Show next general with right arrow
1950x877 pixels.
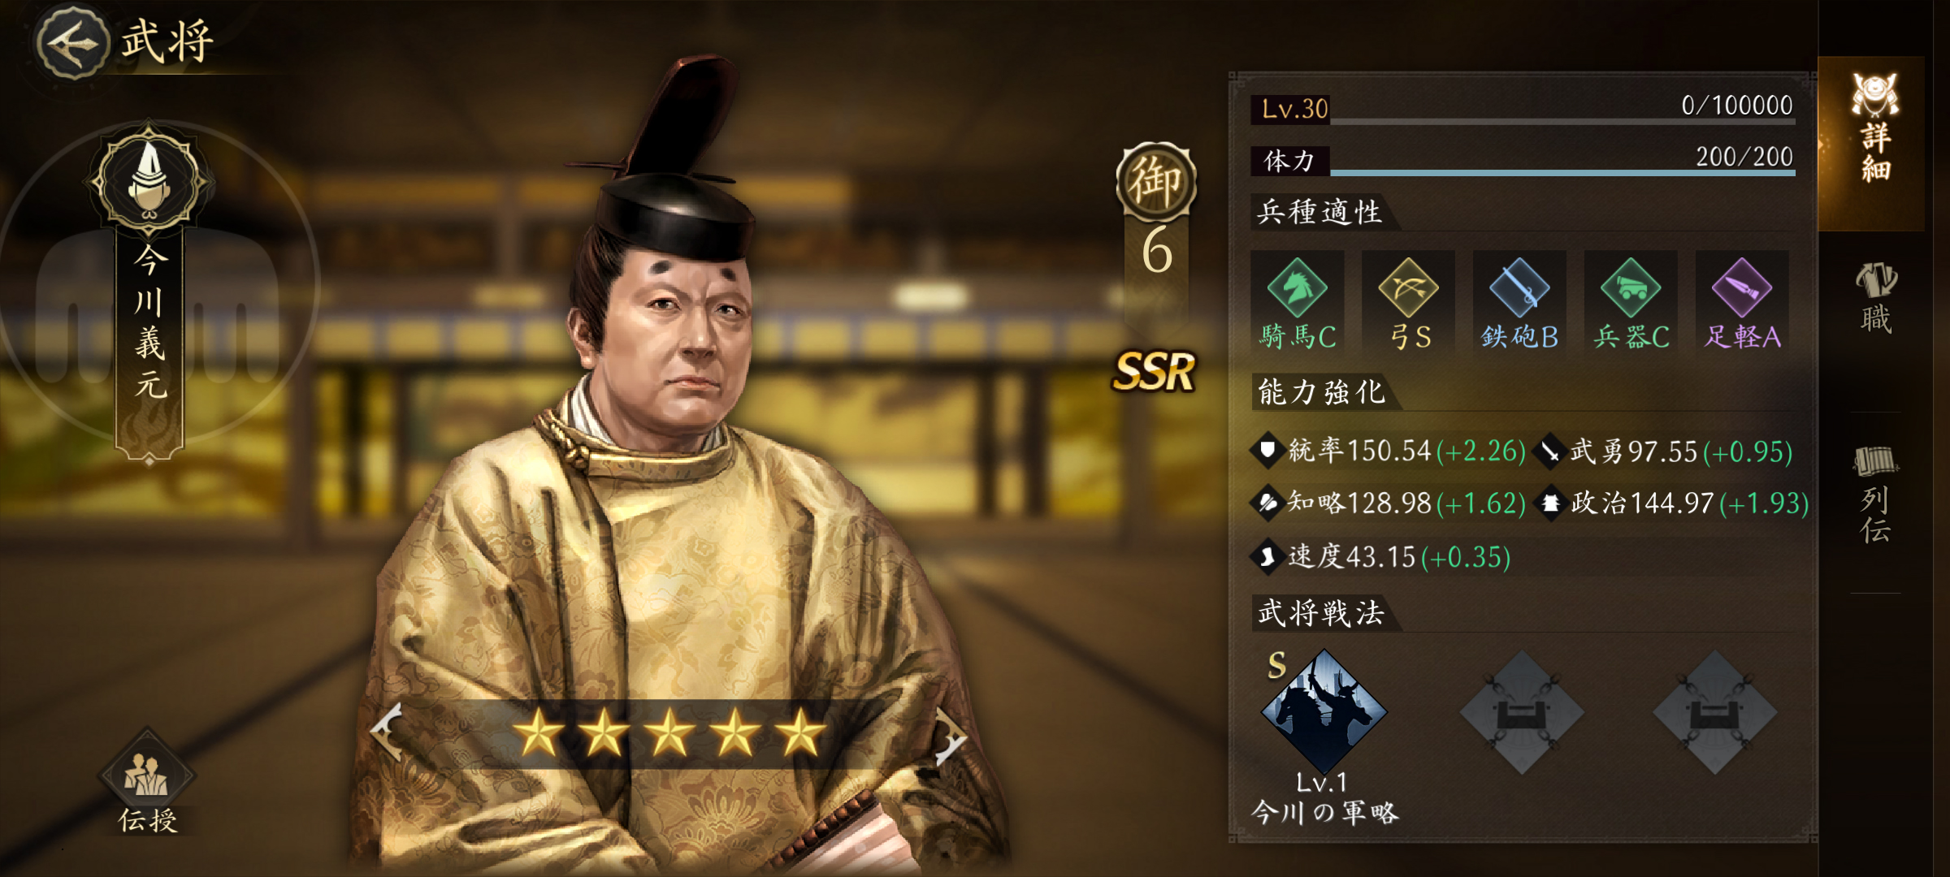coord(948,736)
